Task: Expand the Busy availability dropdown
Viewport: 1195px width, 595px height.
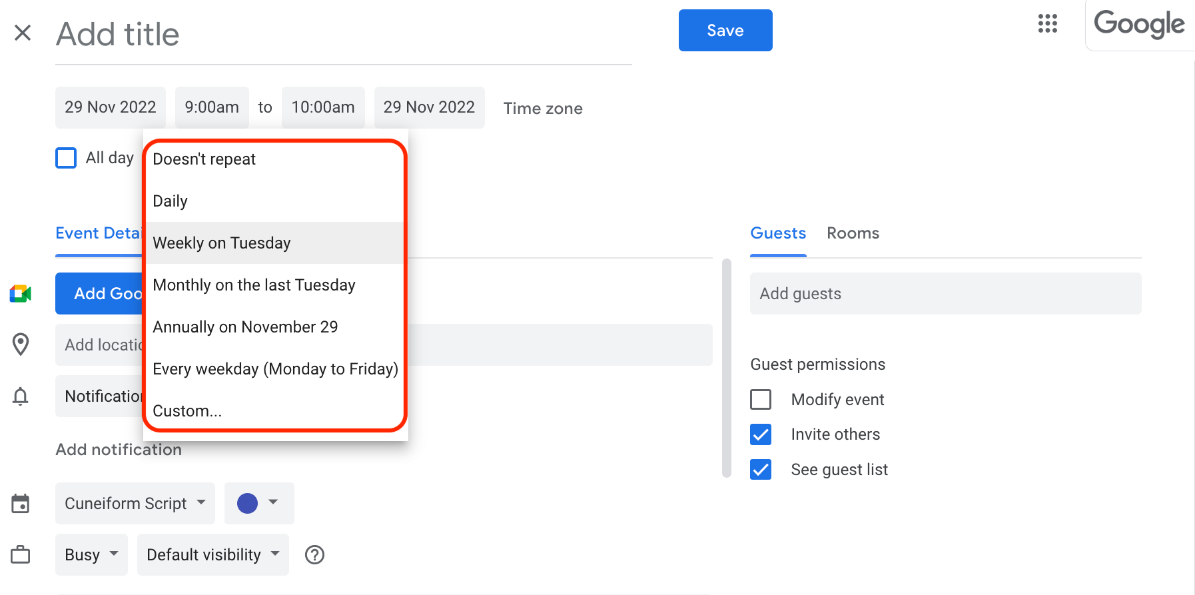Action: pyautogui.click(x=91, y=554)
